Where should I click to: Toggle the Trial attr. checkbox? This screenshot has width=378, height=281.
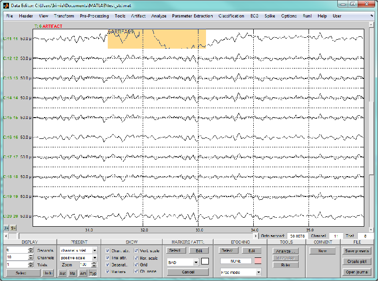108,258
